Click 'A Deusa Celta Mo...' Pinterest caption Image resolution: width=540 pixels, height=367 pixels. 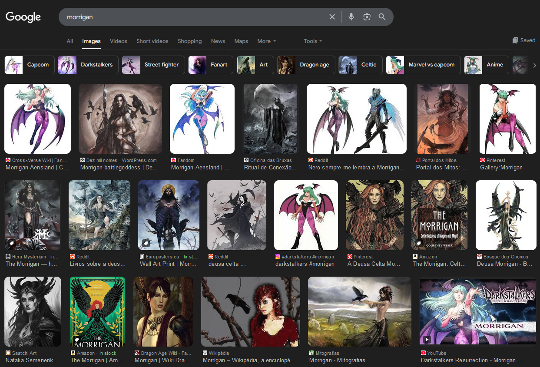[374, 264]
